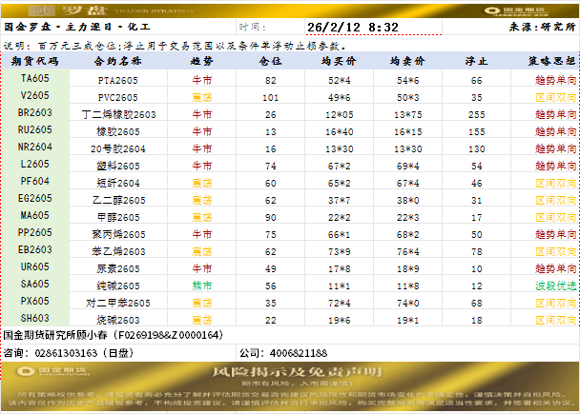
Task: Click the 塑料2605 contract name
Action: pos(118,166)
